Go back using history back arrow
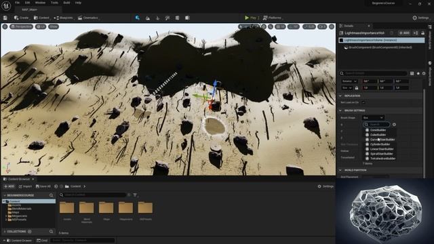 point(56,186)
